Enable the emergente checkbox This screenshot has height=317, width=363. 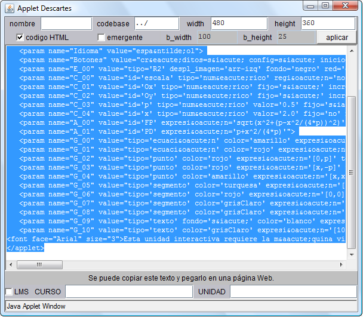click(x=101, y=37)
